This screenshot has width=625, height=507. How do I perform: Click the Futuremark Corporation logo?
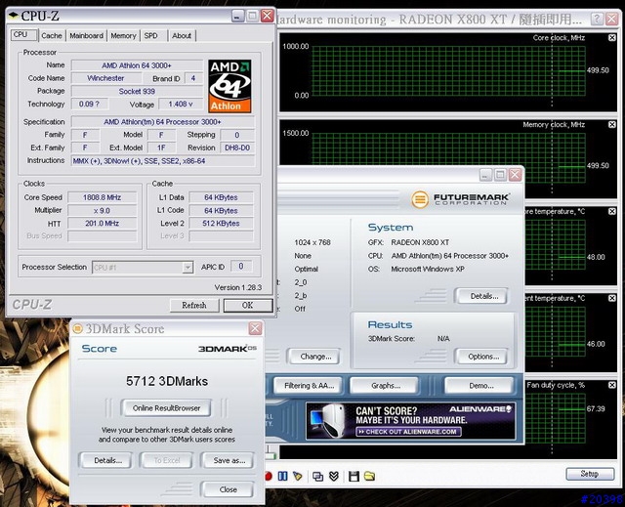[x=460, y=199]
